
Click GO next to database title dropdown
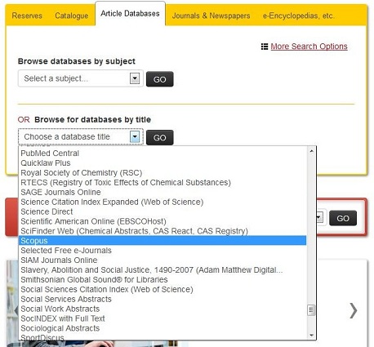[x=159, y=137]
